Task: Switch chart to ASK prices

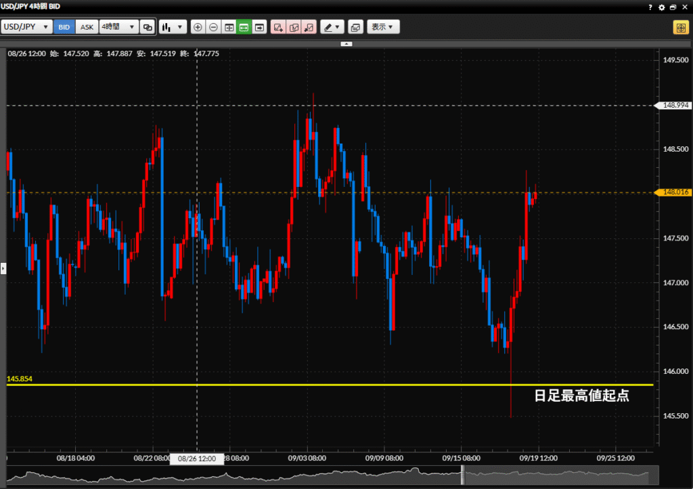Action: pyautogui.click(x=87, y=27)
